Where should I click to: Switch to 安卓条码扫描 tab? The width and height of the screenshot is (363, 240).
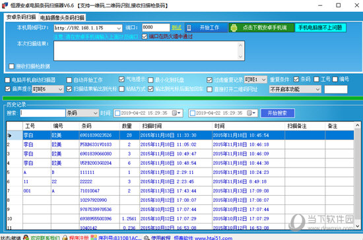pos(21,17)
